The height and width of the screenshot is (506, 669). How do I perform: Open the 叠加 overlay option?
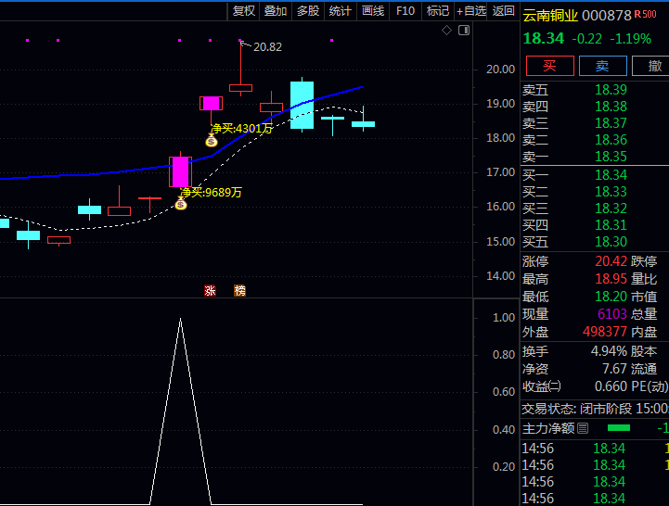tap(276, 10)
